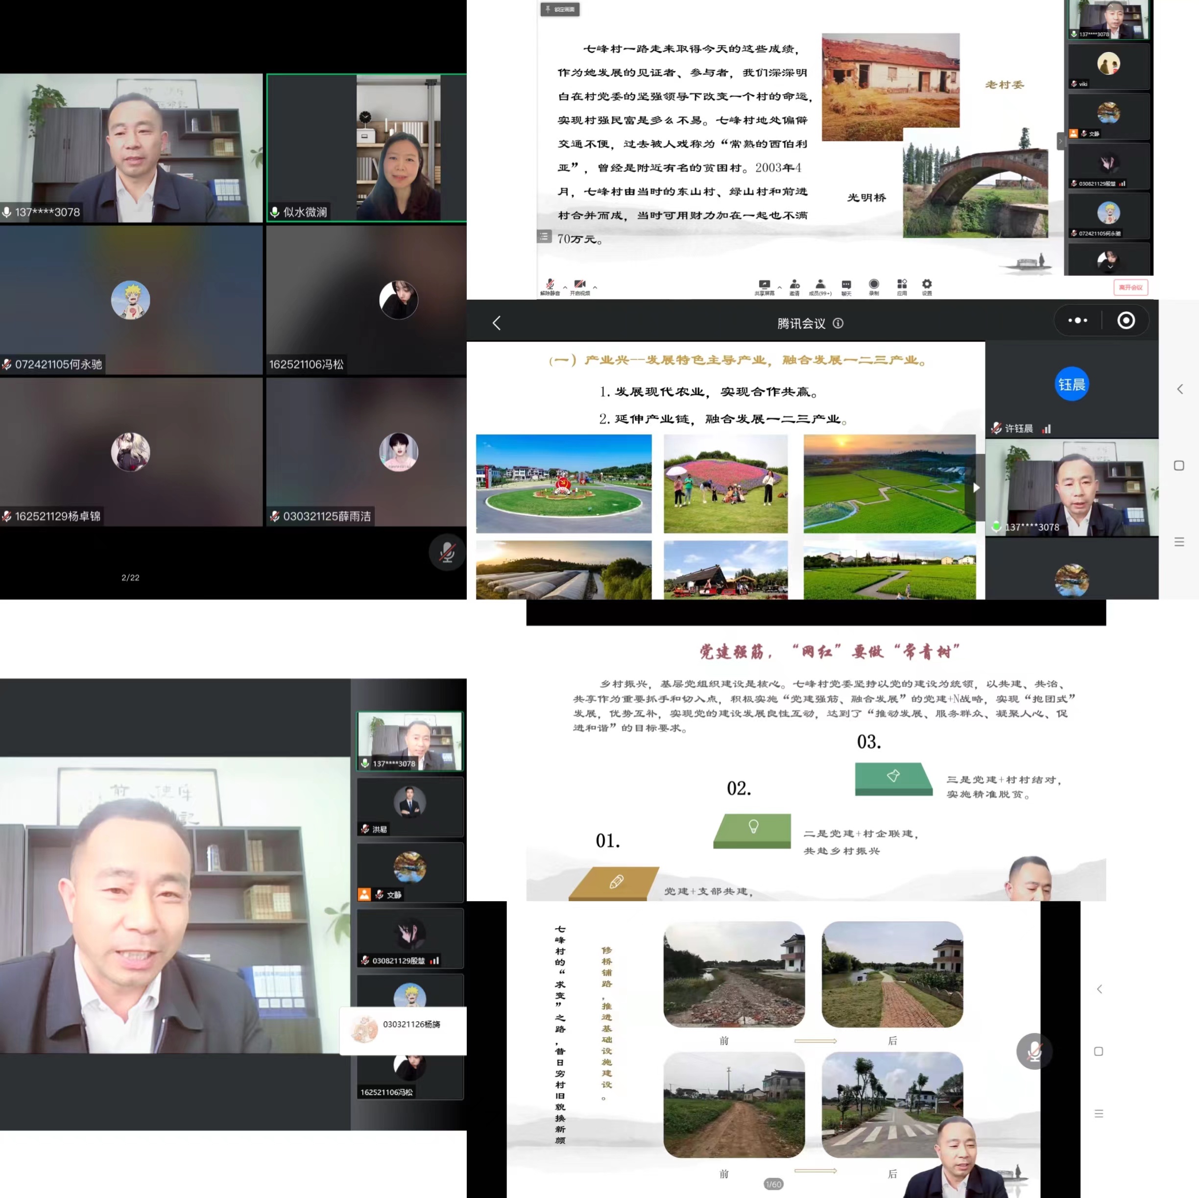
Task: Open three-dot menu in 腾讯会议 header
Action: coord(1078,320)
